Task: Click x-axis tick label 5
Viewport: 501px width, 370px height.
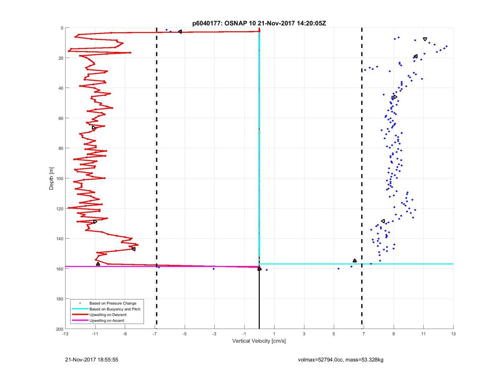Action: [x=334, y=334]
